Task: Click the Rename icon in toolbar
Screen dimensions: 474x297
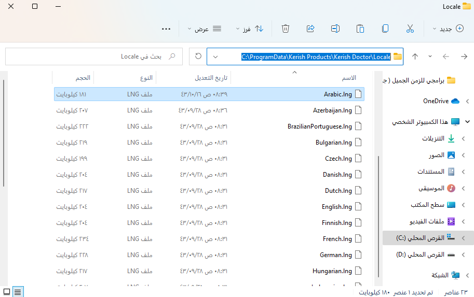Action: (335, 29)
